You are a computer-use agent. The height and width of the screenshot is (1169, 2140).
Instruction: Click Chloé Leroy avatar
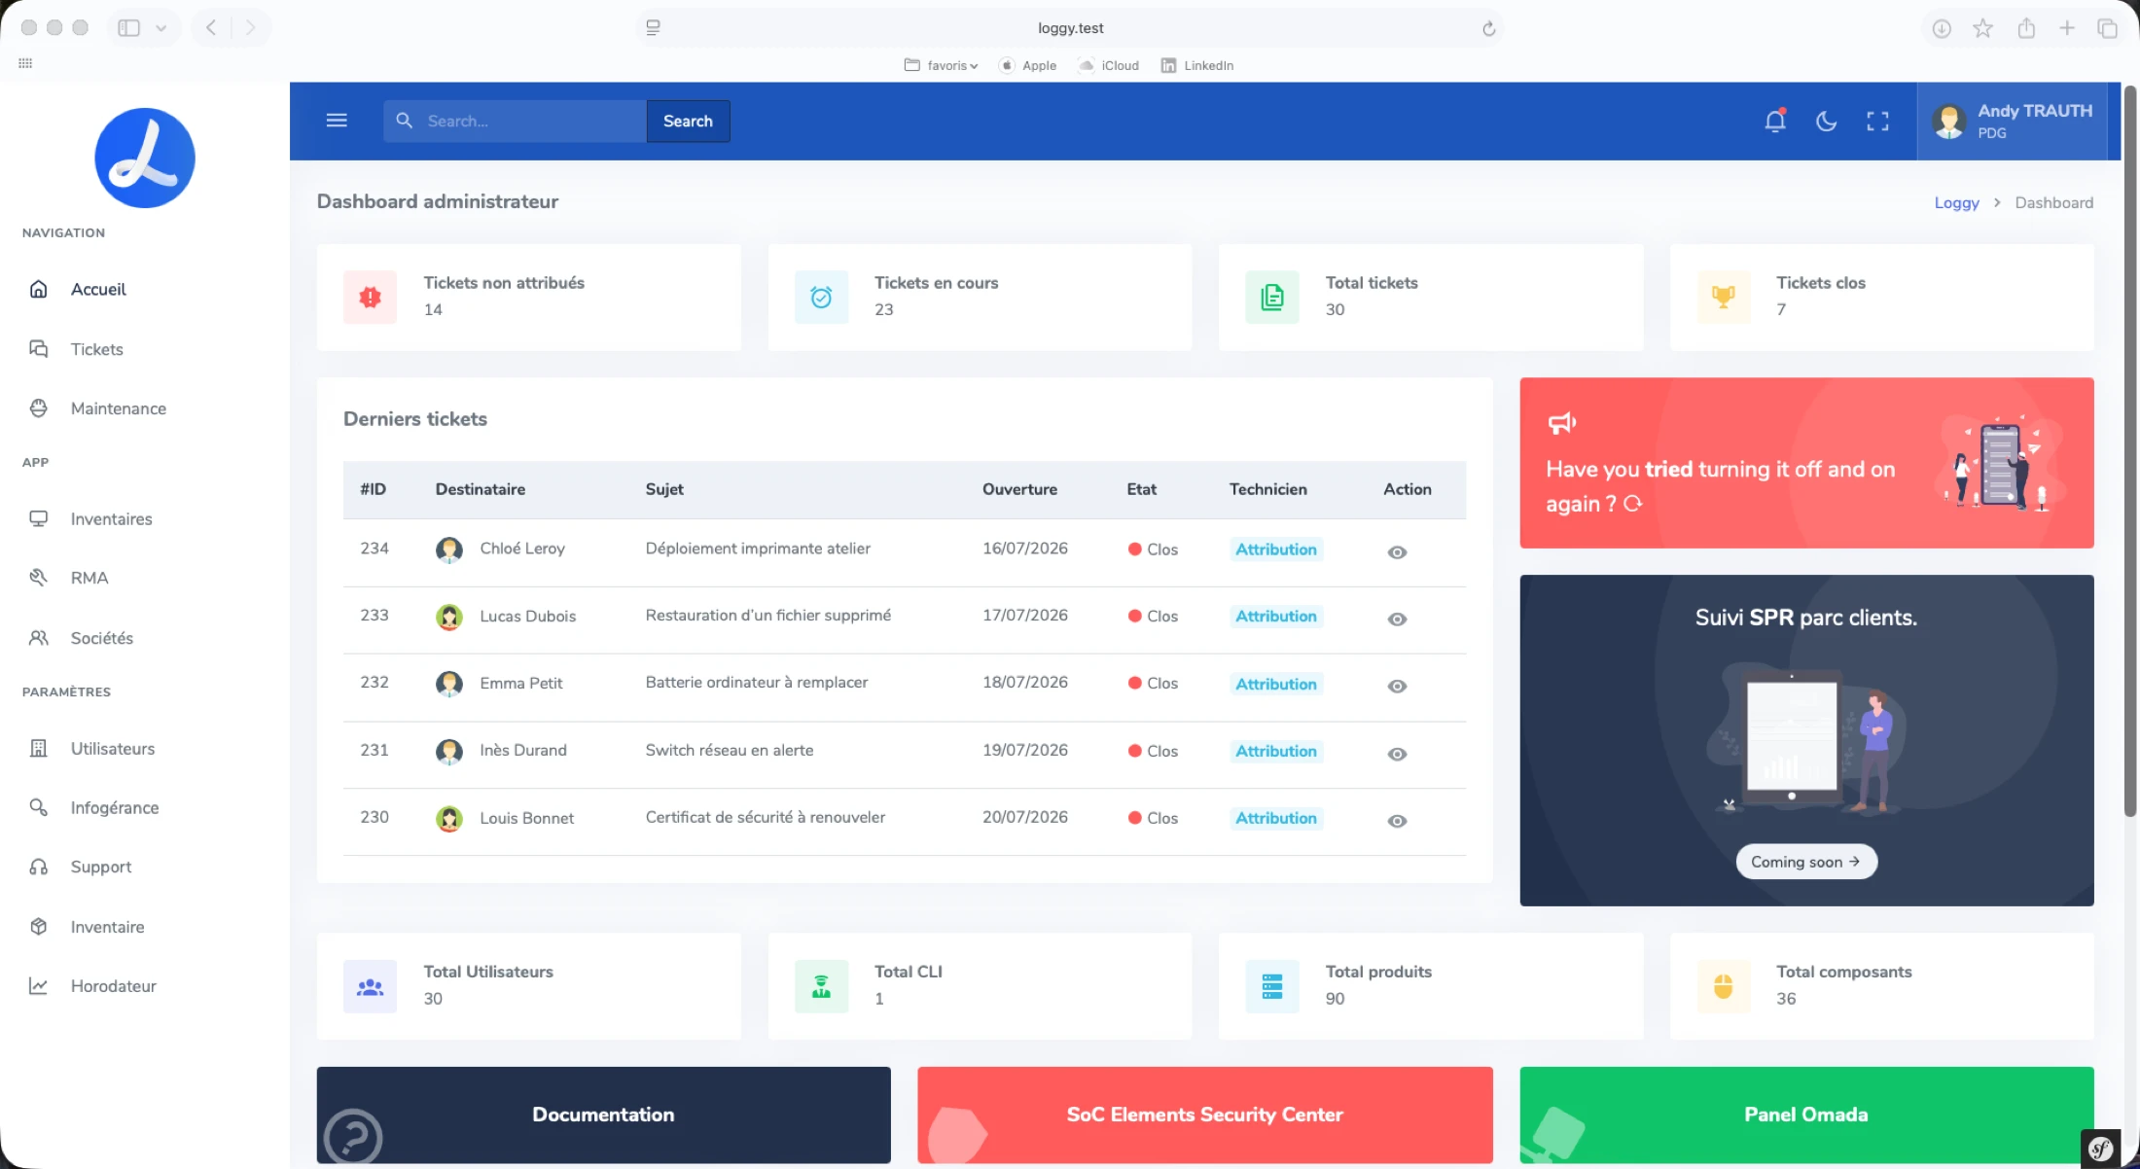(x=448, y=549)
